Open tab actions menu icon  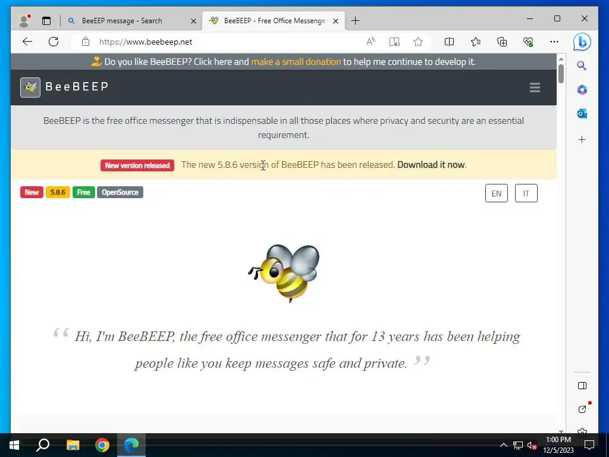pos(46,21)
